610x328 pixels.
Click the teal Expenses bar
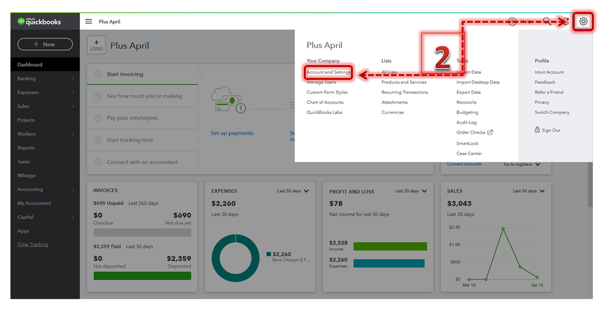click(389, 263)
